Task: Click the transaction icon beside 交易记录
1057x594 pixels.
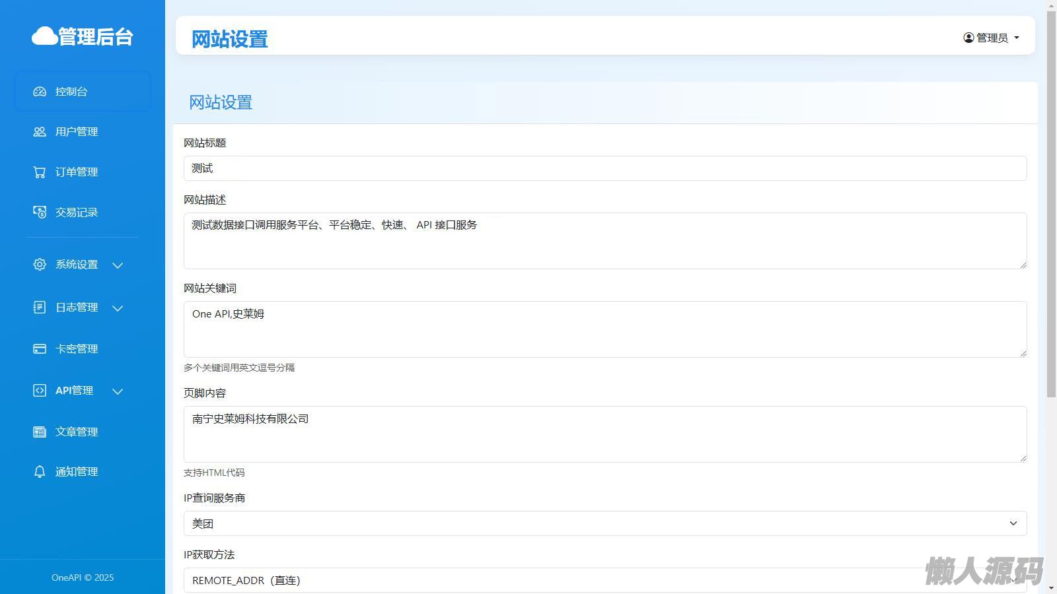Action: coord(40,213)
